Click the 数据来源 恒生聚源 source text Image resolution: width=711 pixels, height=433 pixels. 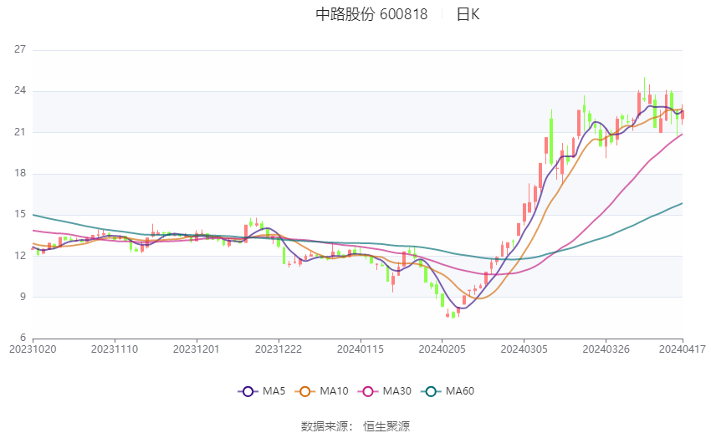[355, 426]
